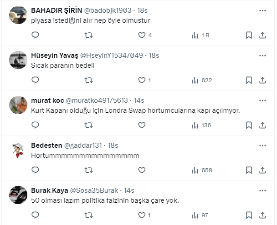The height and width of the screenshot is (225, 277).
Task: Reply to Burak Kaya's tweet
Action: click(36, 215)
